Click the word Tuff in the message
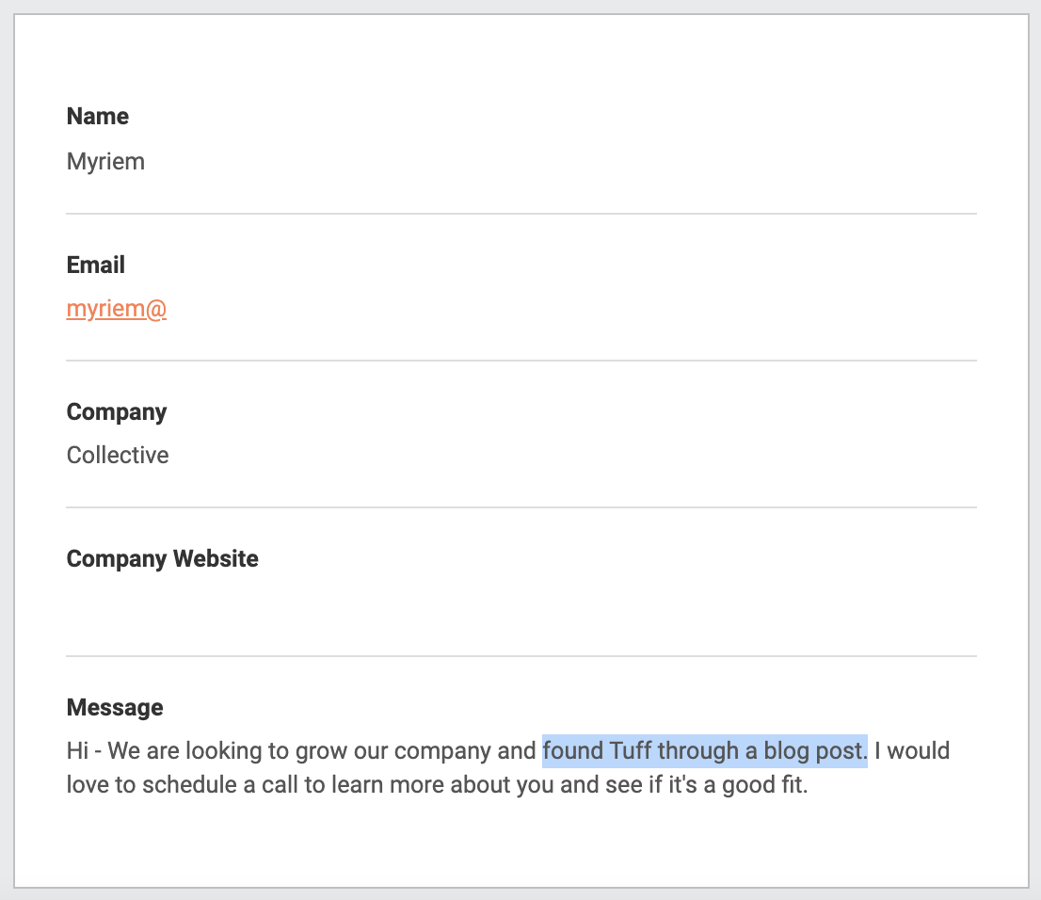The height and width of the screenshot is (900, 1041). [x=630, y=751]
